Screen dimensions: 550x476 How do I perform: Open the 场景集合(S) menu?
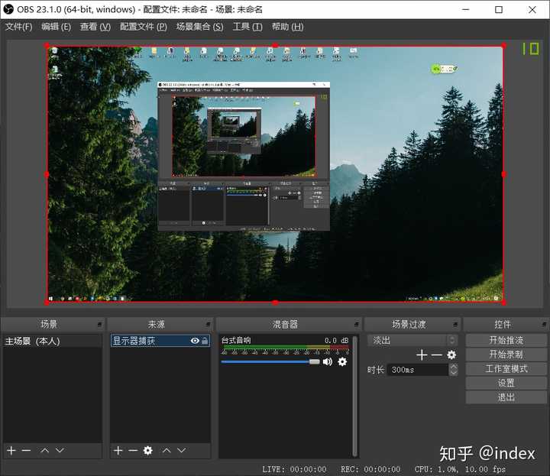coord(199,27)
